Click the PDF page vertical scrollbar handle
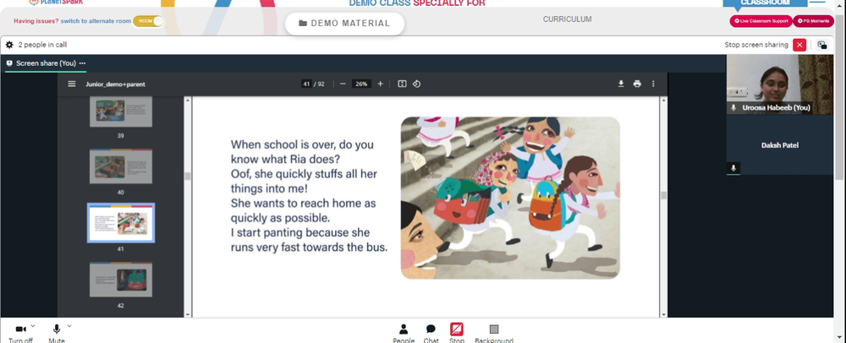846x343 pixels. (x=663, y=195)
